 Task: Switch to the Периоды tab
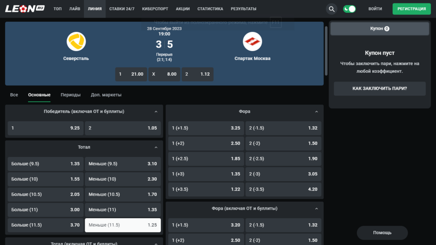(71, 95)
